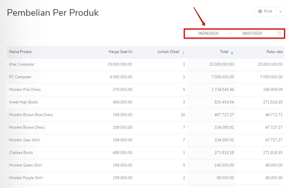Click Chelsea Boots product name

21,153
